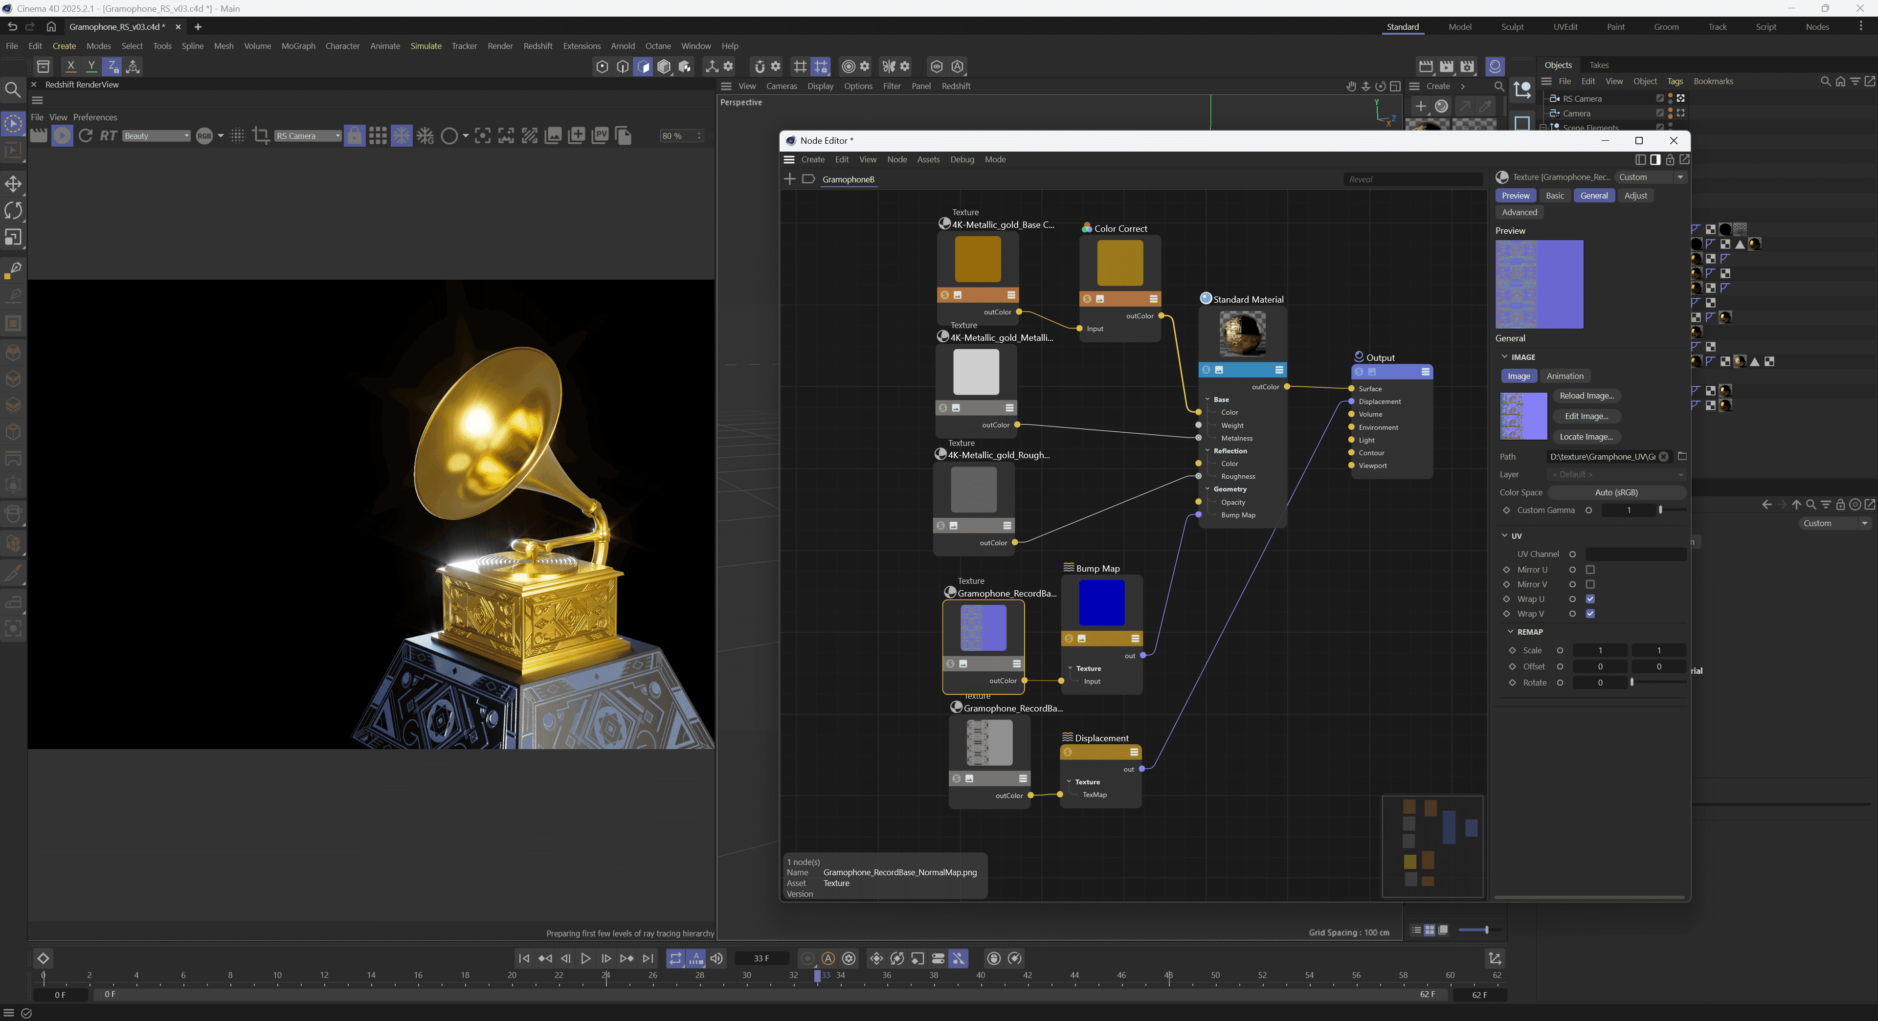The width and height of the screenshot is (1878, 1021).
Task: Select the Rotate tool in left toolbar
Action: 13,211
